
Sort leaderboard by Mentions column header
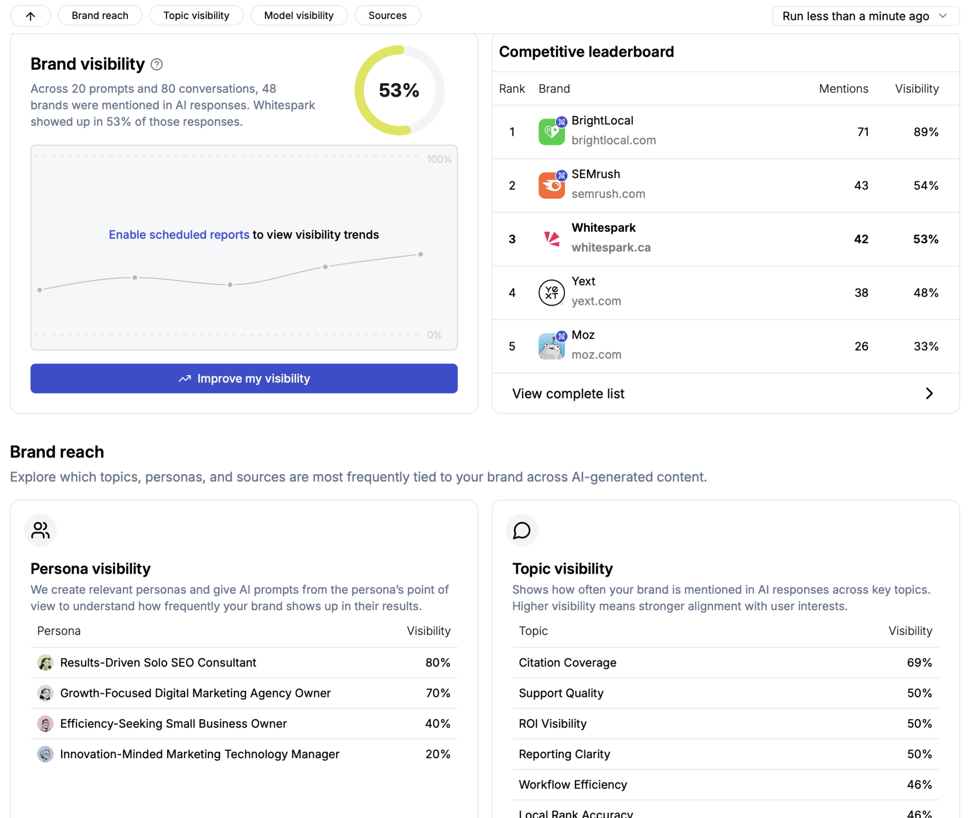(x=844, y=89)
